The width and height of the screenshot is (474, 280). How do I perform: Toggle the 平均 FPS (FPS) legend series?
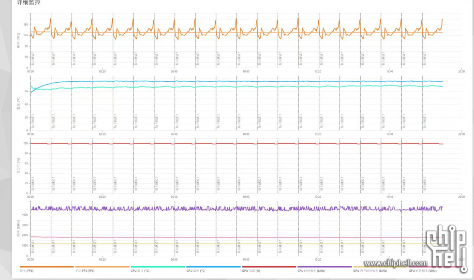pos(102,269)
